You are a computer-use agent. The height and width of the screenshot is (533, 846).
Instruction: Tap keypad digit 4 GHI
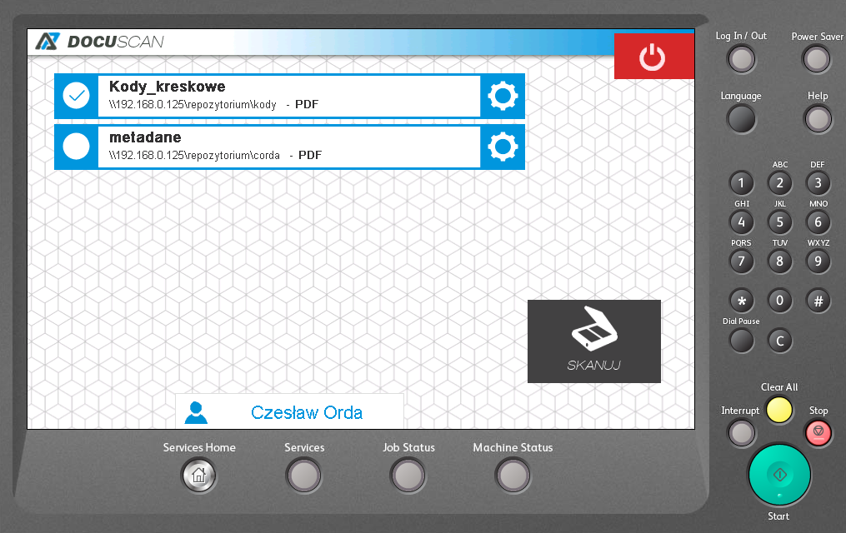point(741,222)
